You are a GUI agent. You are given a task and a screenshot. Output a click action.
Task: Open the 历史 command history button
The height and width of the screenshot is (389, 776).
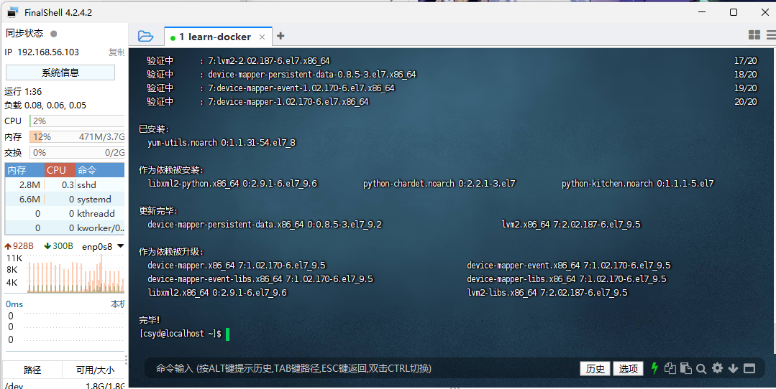pos(595,368)
